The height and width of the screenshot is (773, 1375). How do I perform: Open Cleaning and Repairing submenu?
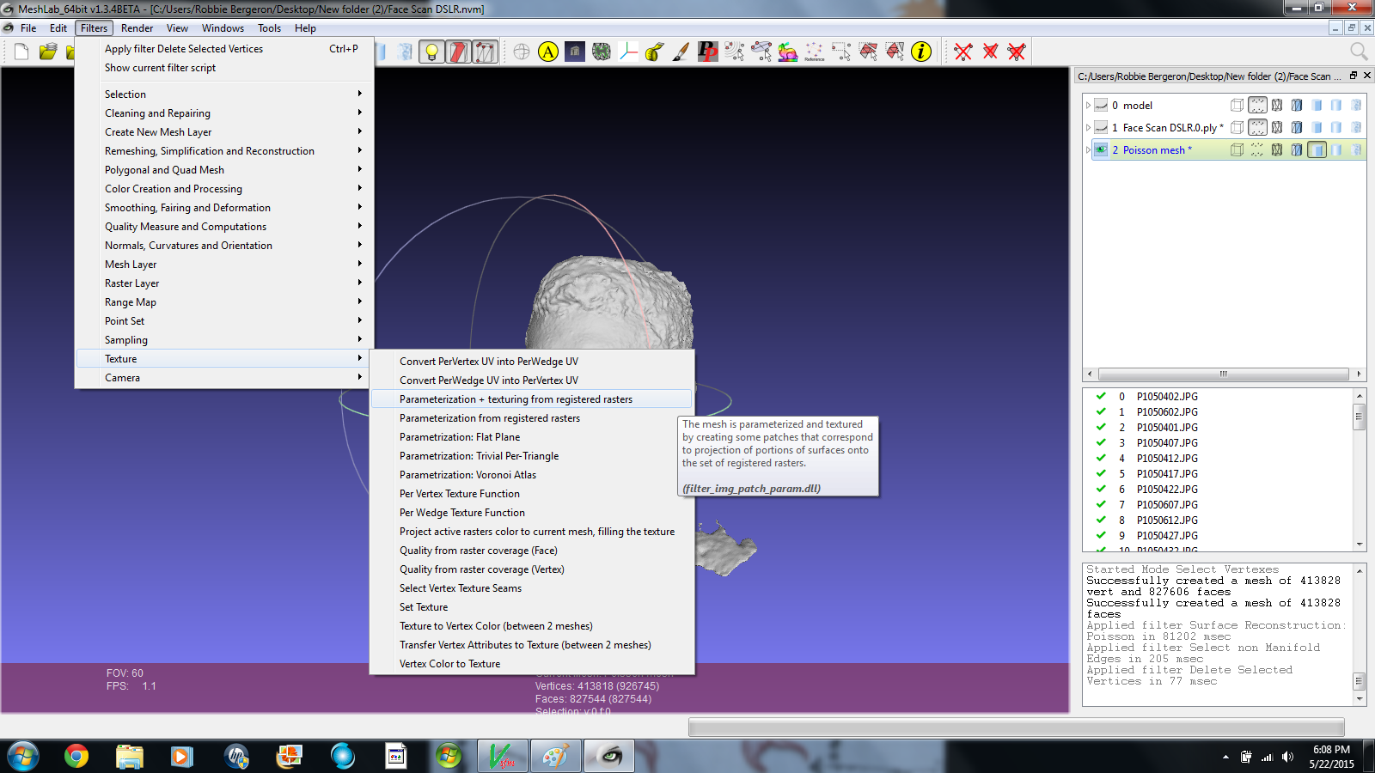click(224, 113)
